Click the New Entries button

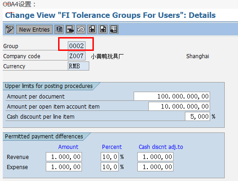coord(34,29)
